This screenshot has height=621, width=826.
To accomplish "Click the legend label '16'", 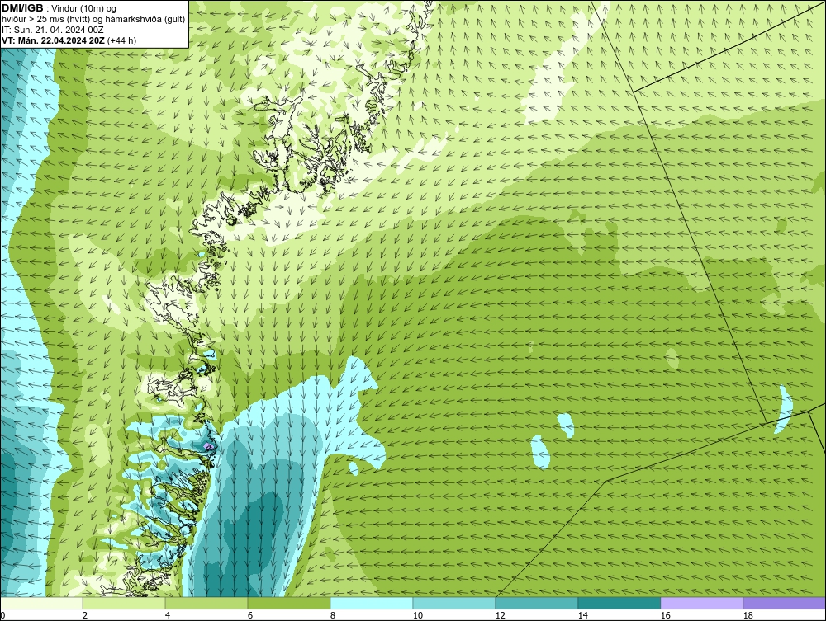I will click(665, 615).
